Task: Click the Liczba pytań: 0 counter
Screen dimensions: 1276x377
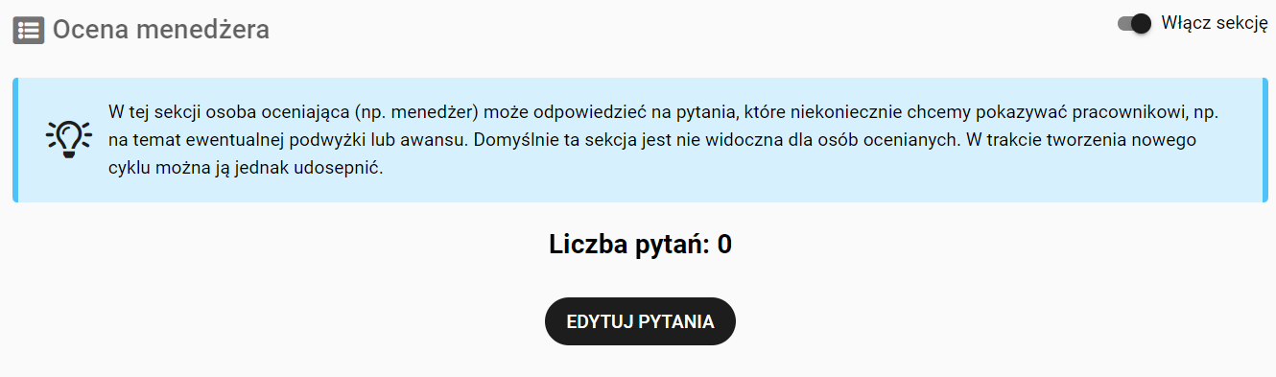Action: point(640,245)
